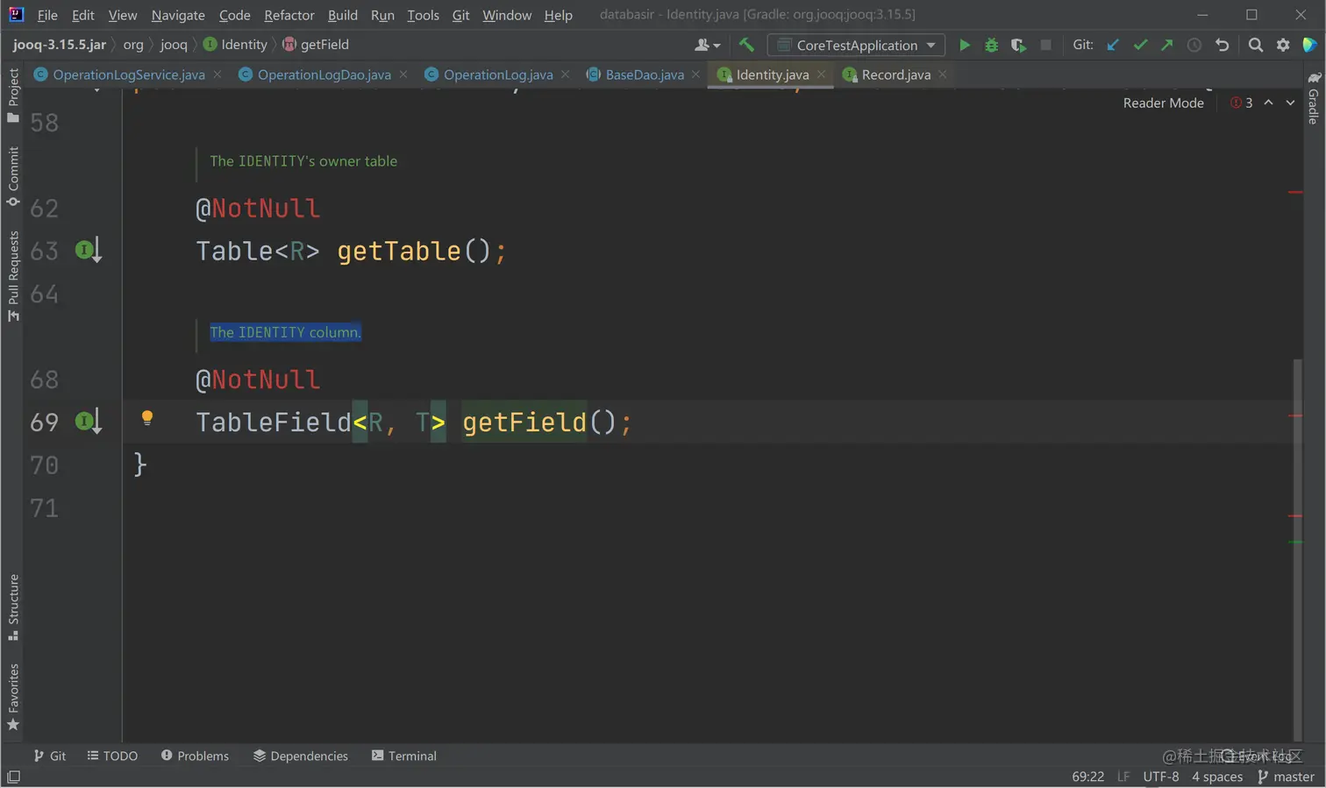Toggle the Structure tool window
1326x788 pixels.
[x=13, y=607]
